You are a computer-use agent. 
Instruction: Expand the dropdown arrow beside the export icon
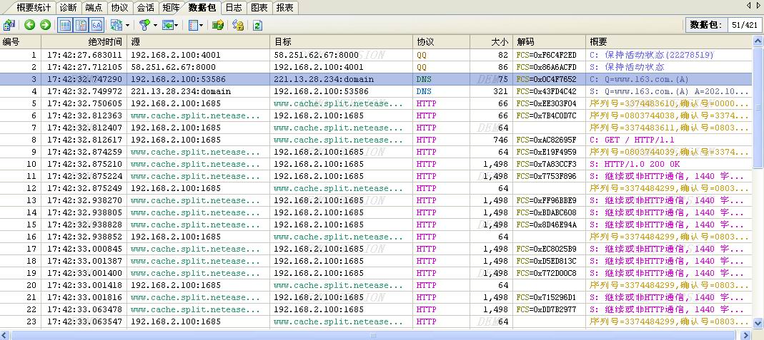tap(176, 25)
